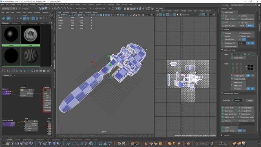The height and width of the screenshot is (147, 261).
Task: Expand the UV Sets section
Action: tap(222, 136)
